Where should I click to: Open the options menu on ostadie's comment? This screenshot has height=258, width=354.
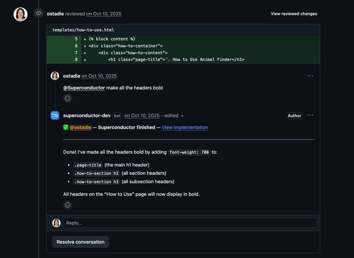pyautogui.click(x=310, y=76)
